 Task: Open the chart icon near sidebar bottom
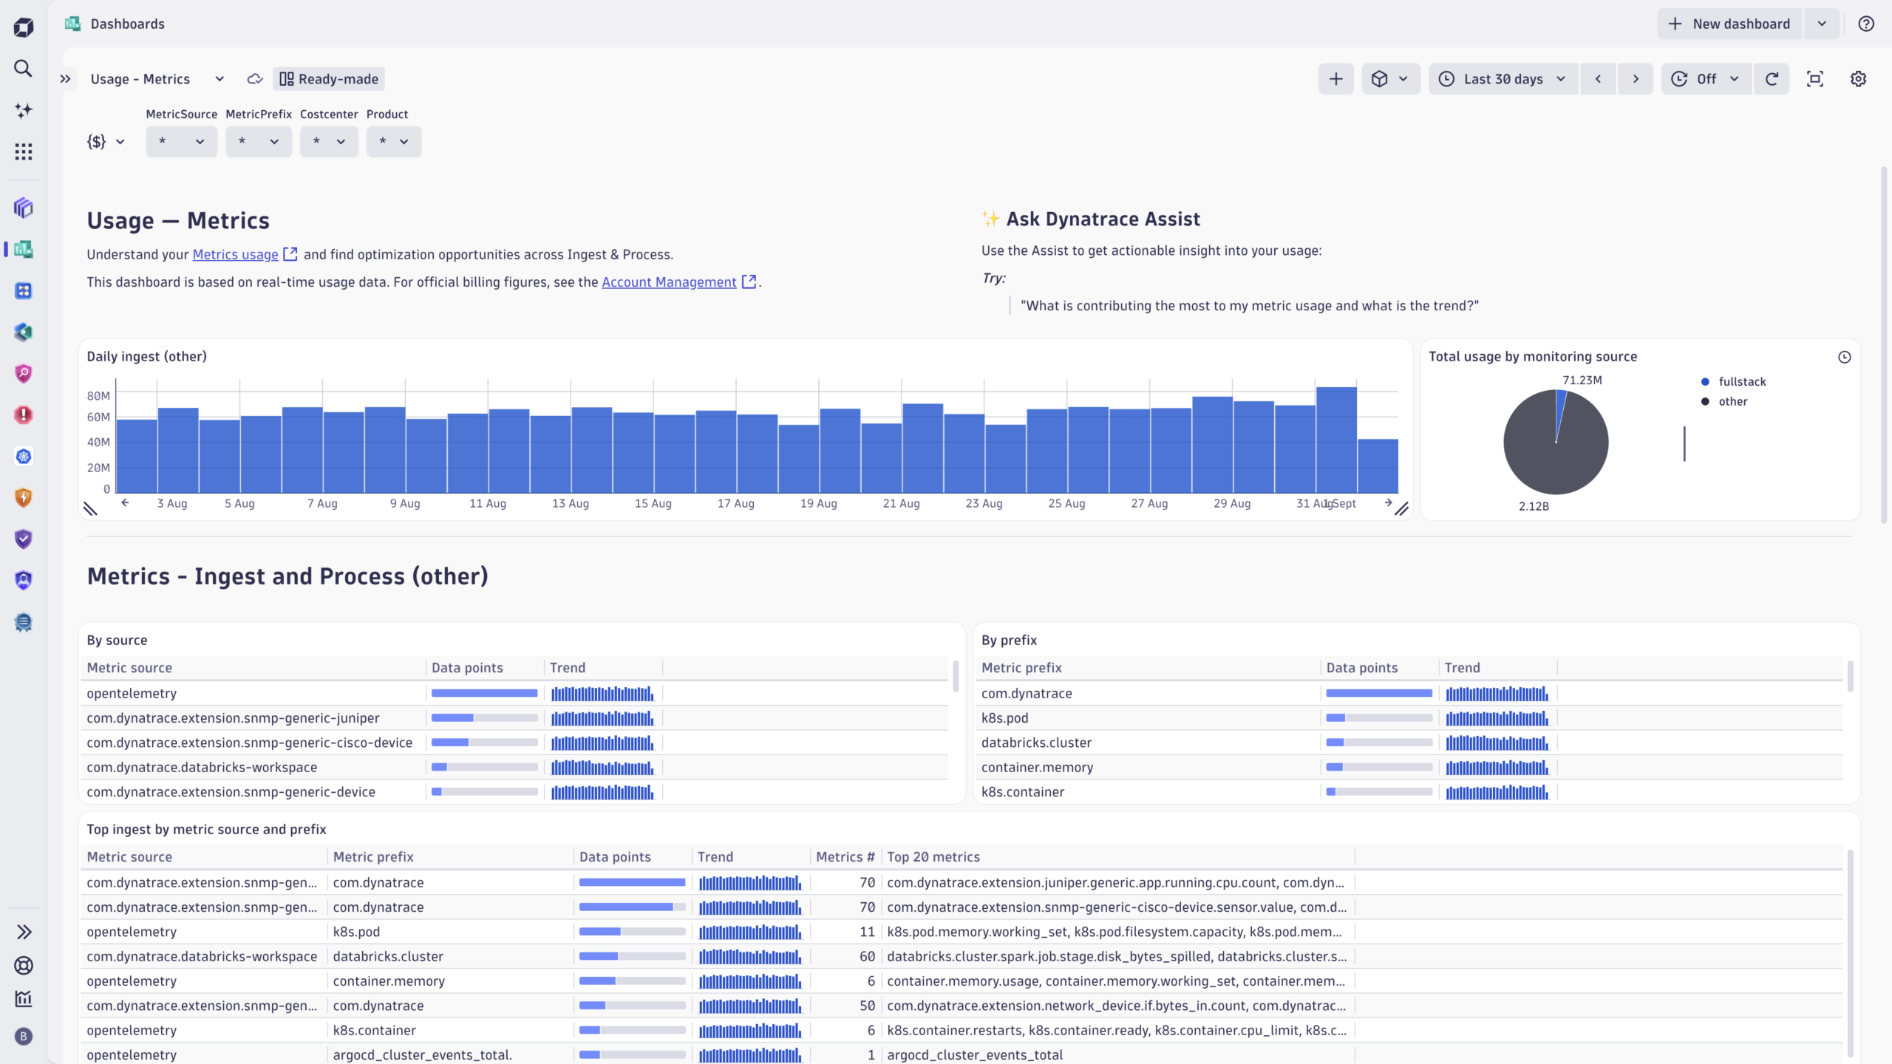tap(24, 999)
